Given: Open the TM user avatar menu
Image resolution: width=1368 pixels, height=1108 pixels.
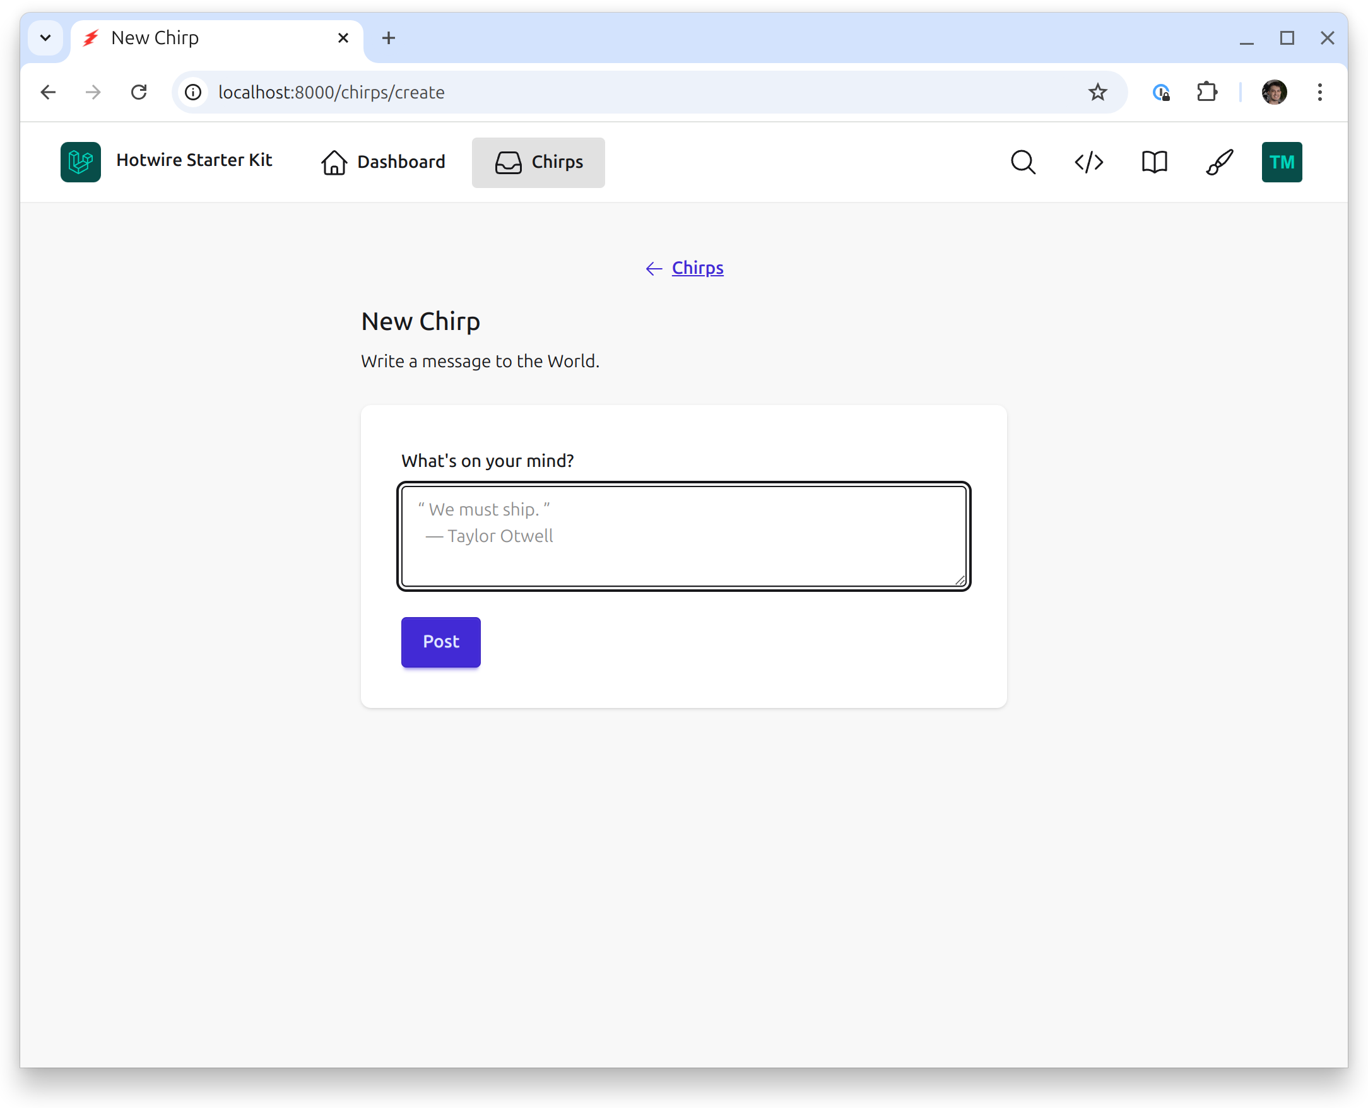Looking at the screenshot, I should click(x=1281, y=162).
